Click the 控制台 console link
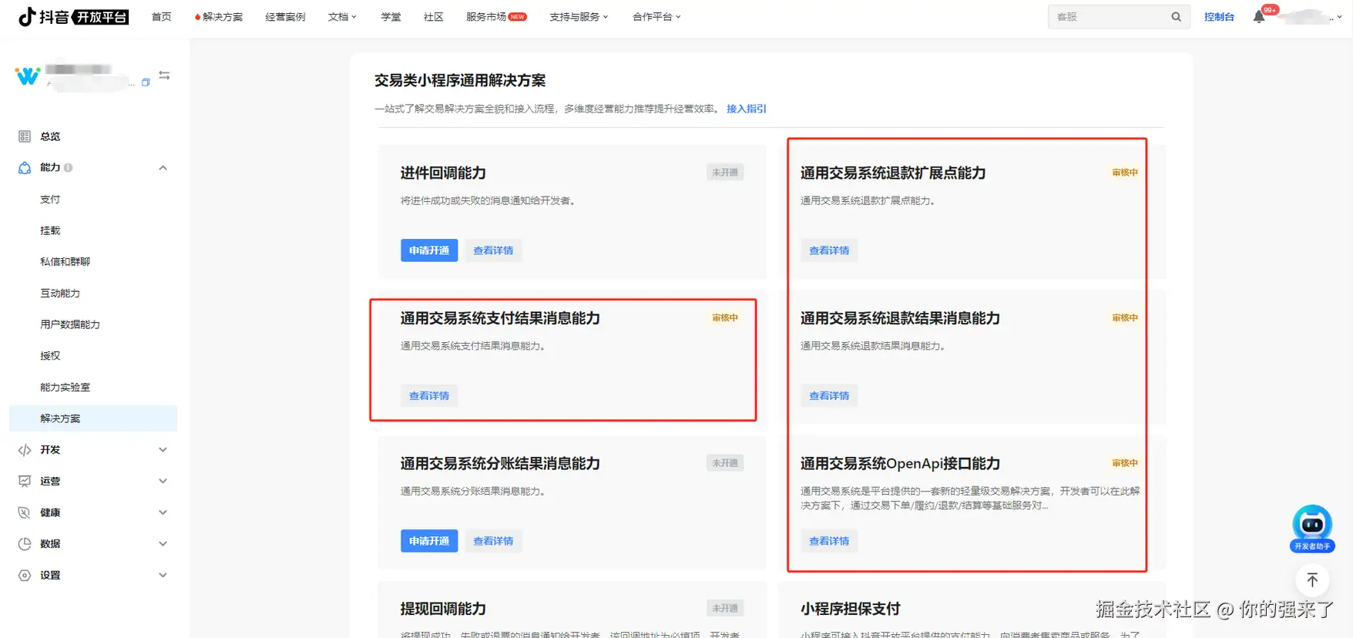This screenshot has width=1353, height=638. (x=1219, y=17)
